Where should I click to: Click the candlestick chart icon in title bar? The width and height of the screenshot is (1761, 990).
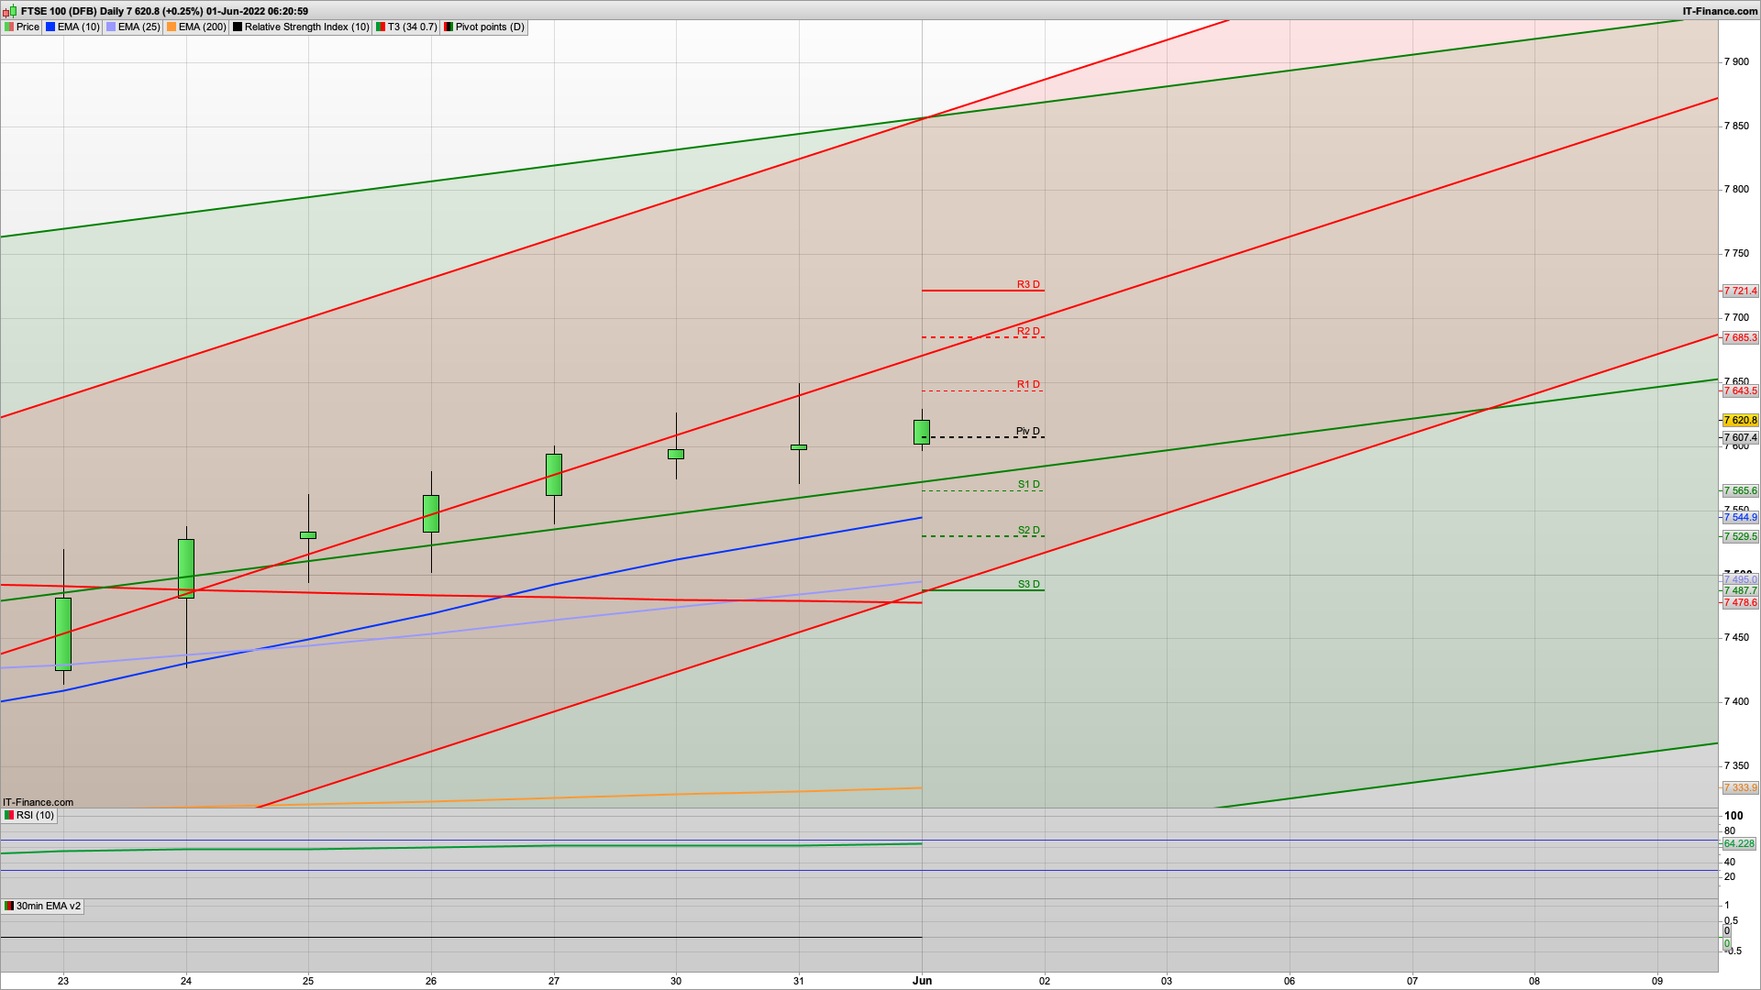[9, 11]
